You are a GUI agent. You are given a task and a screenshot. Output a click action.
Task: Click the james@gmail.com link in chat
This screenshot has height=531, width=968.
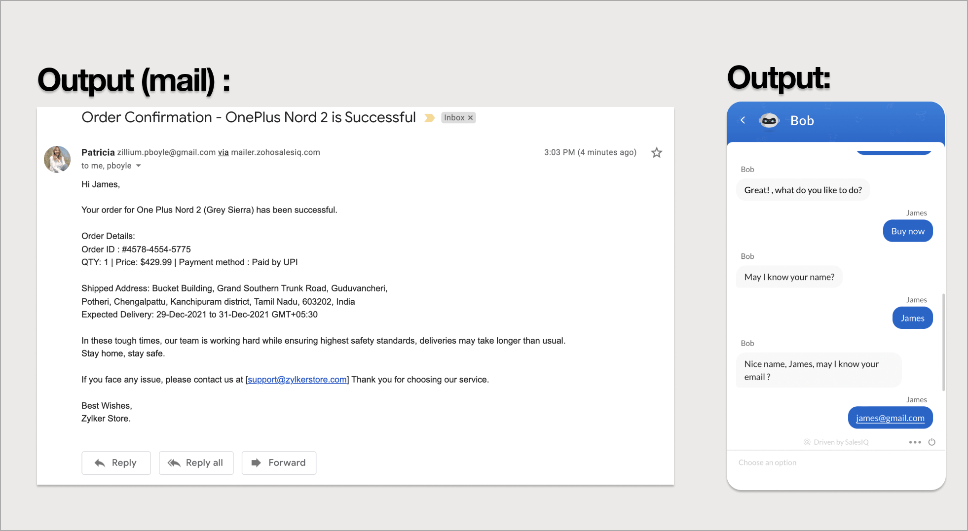pos(890,418)
